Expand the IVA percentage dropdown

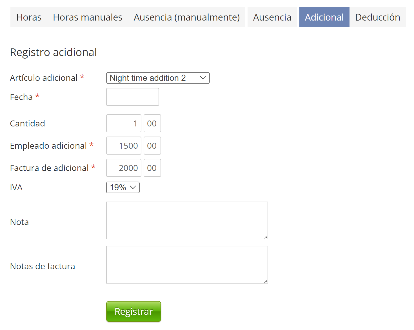click(x=123, y=188)
